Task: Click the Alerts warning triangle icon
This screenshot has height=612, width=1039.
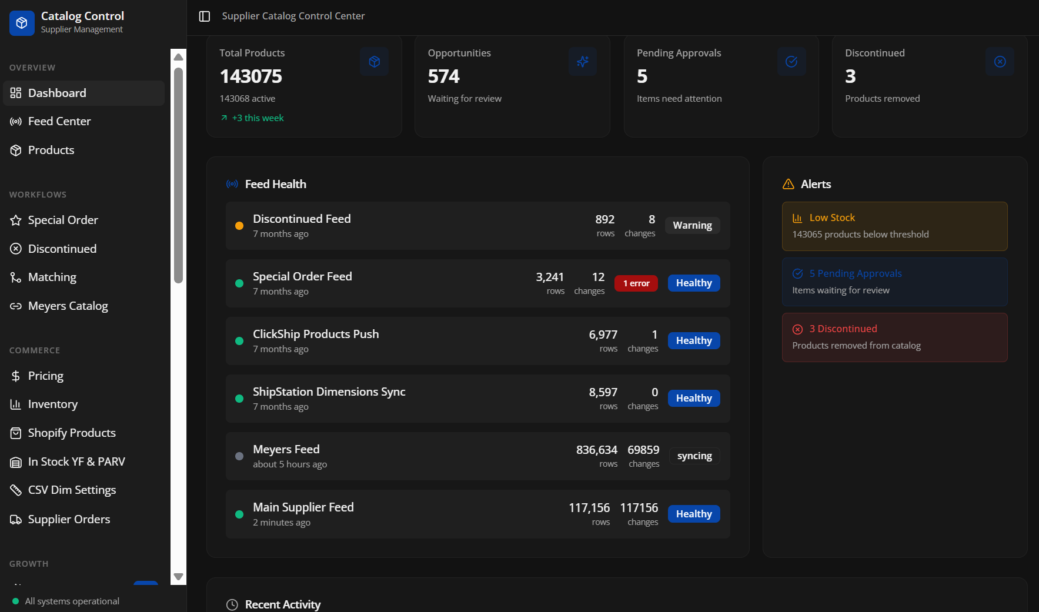Action: click(x=789, y=184)
